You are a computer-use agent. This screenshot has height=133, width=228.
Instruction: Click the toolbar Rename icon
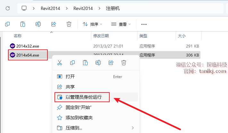tap(38, 24)
